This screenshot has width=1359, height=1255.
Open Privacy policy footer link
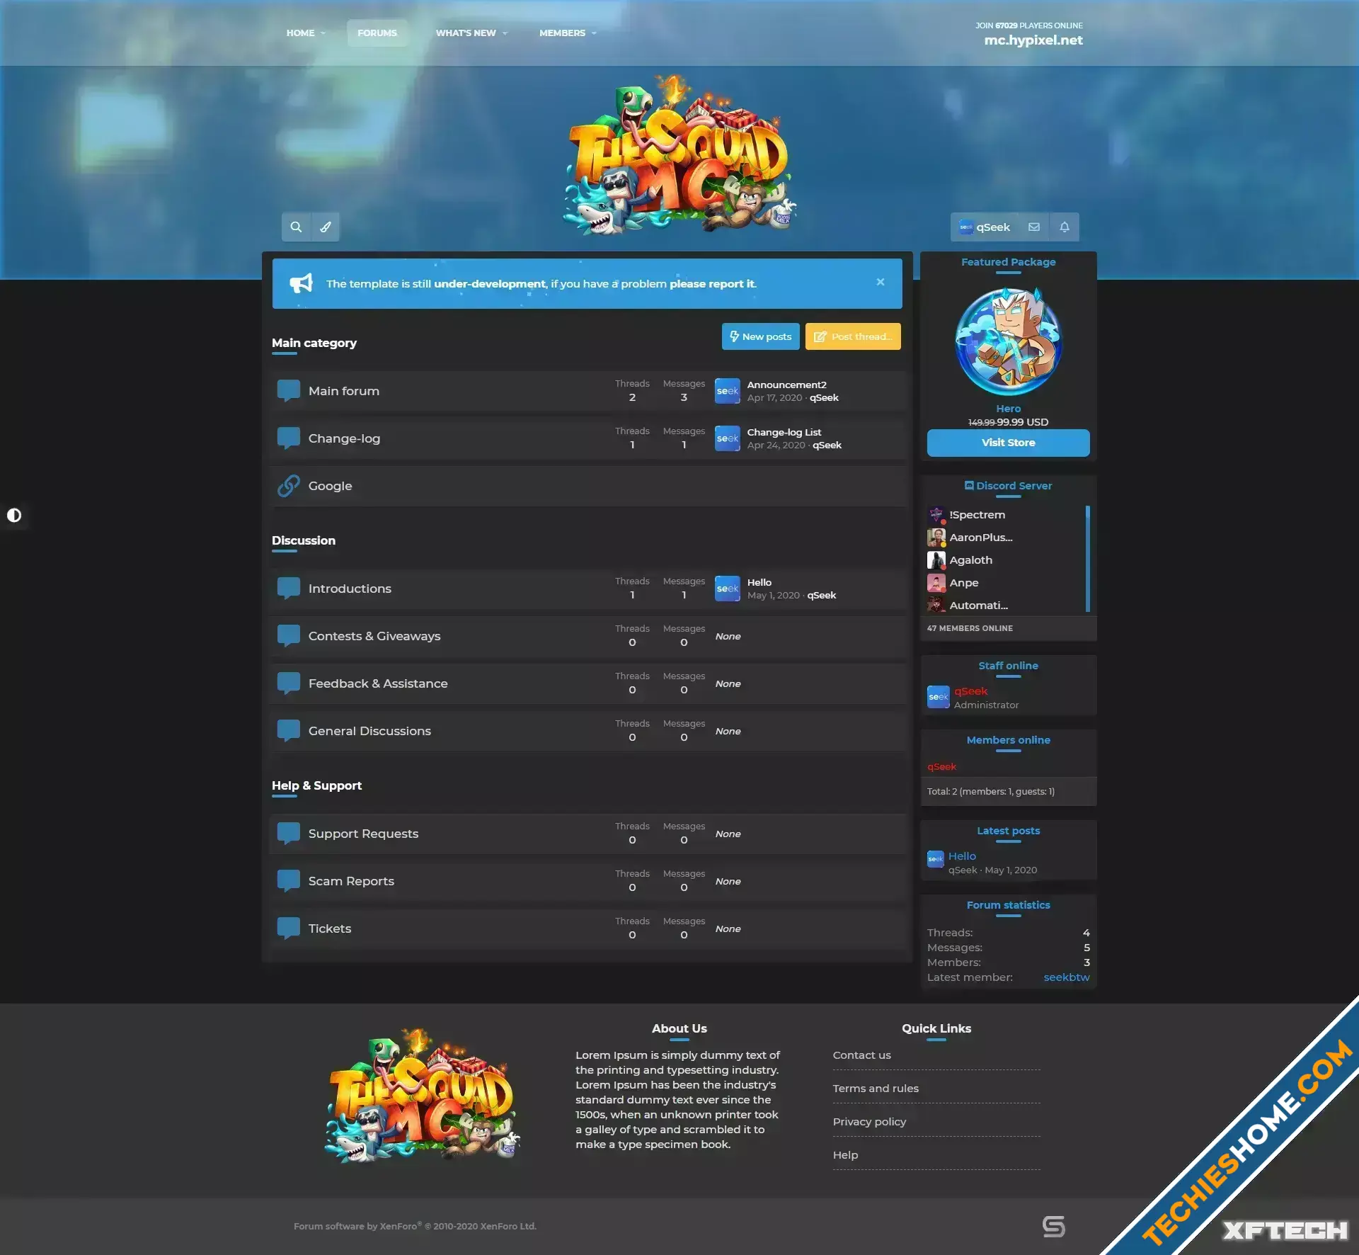tap(870, 1122)
